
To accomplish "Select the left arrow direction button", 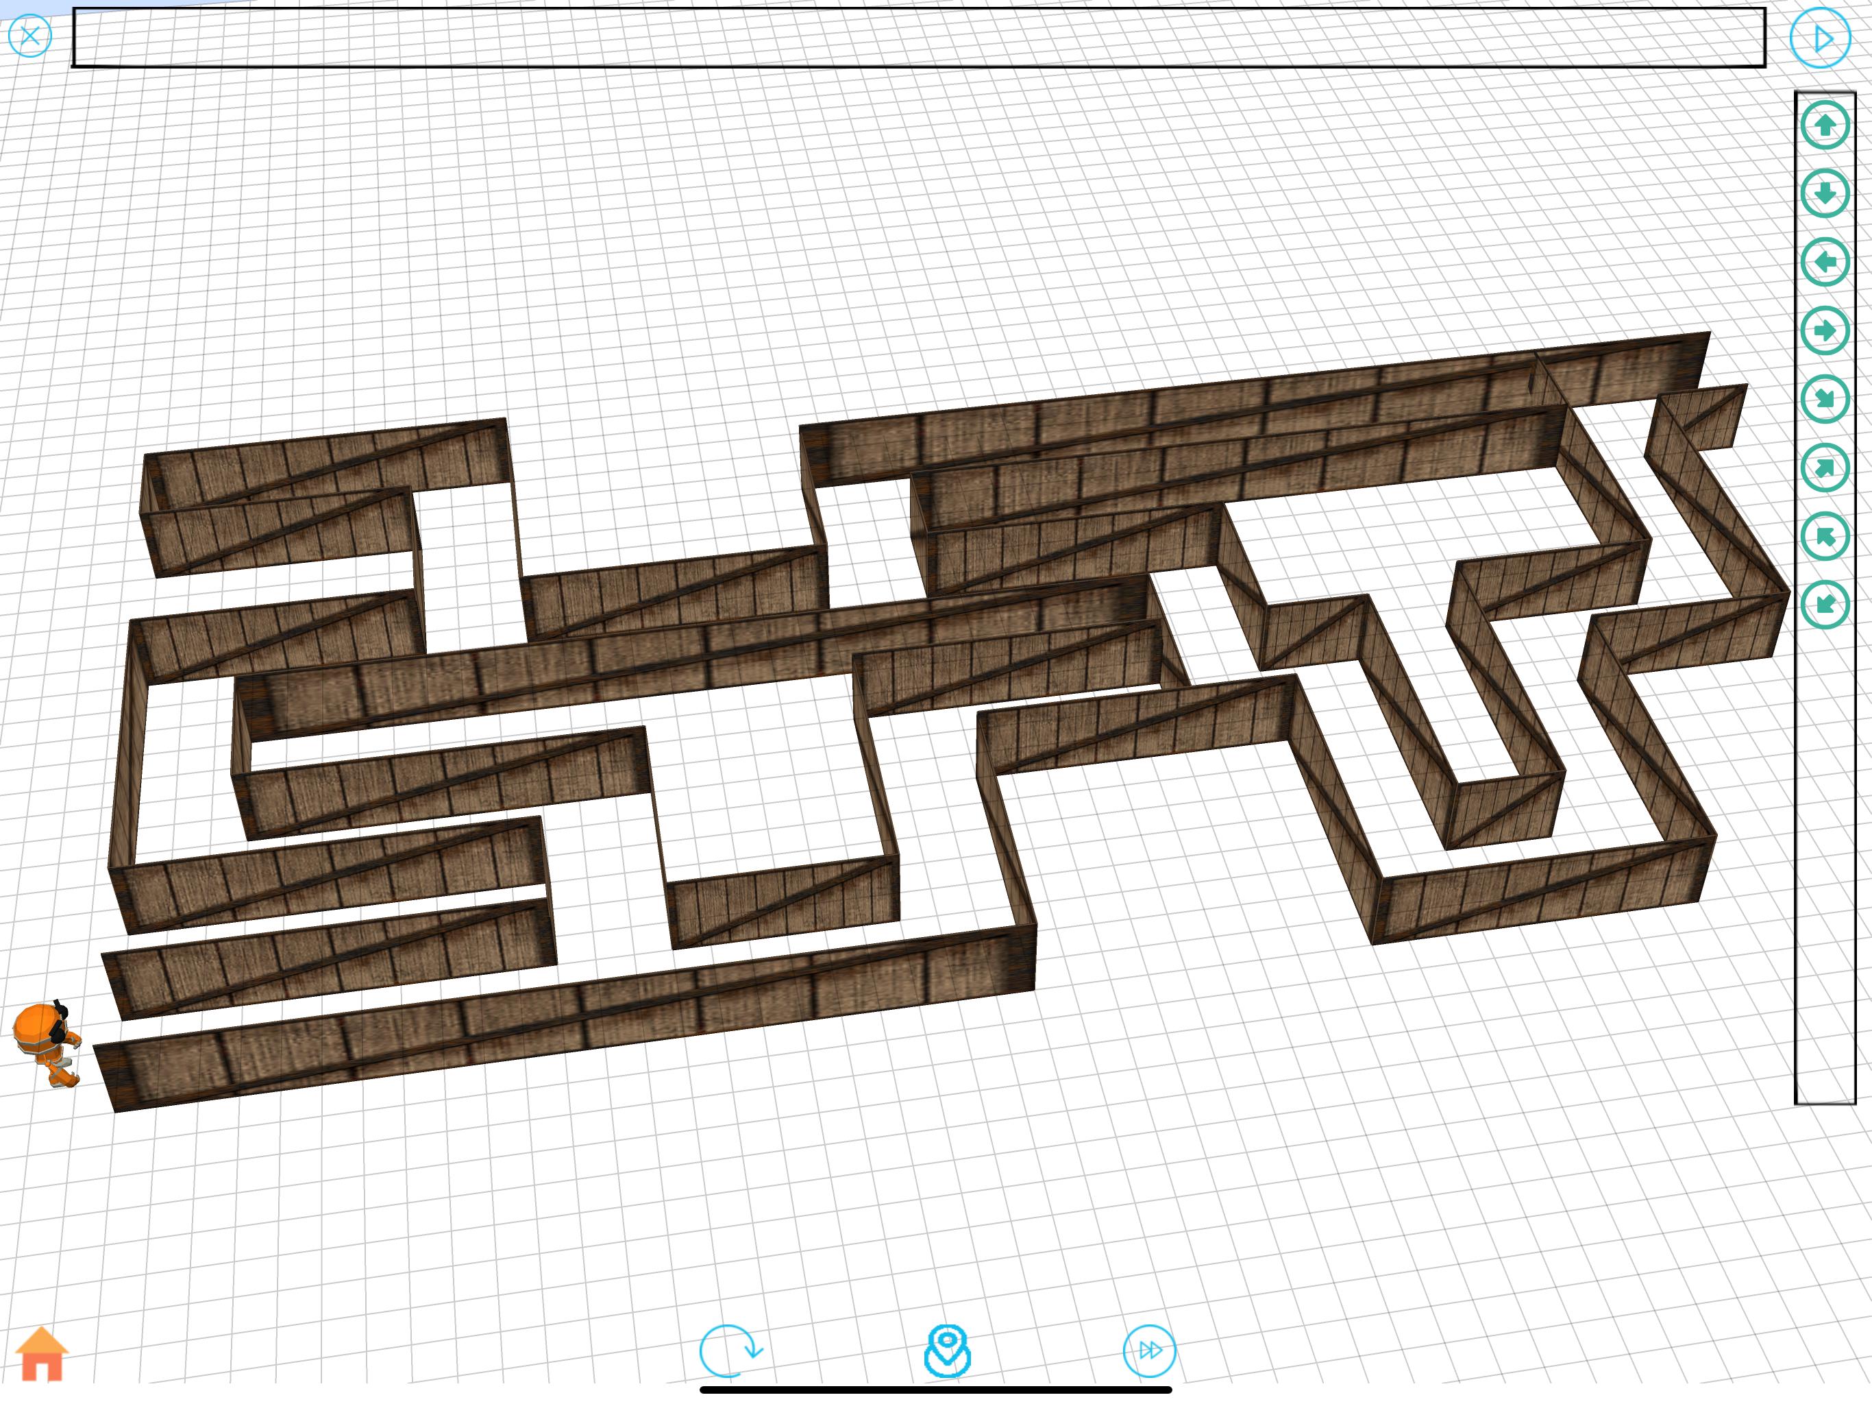I will pos(1825,262).
